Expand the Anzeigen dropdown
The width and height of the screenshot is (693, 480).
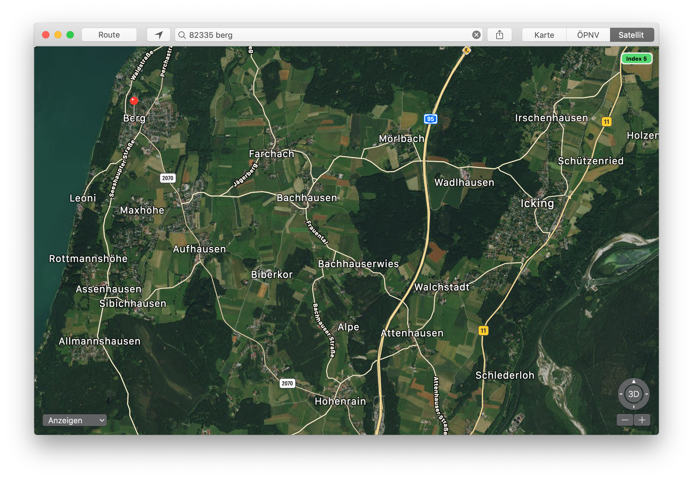pos(75,420)
